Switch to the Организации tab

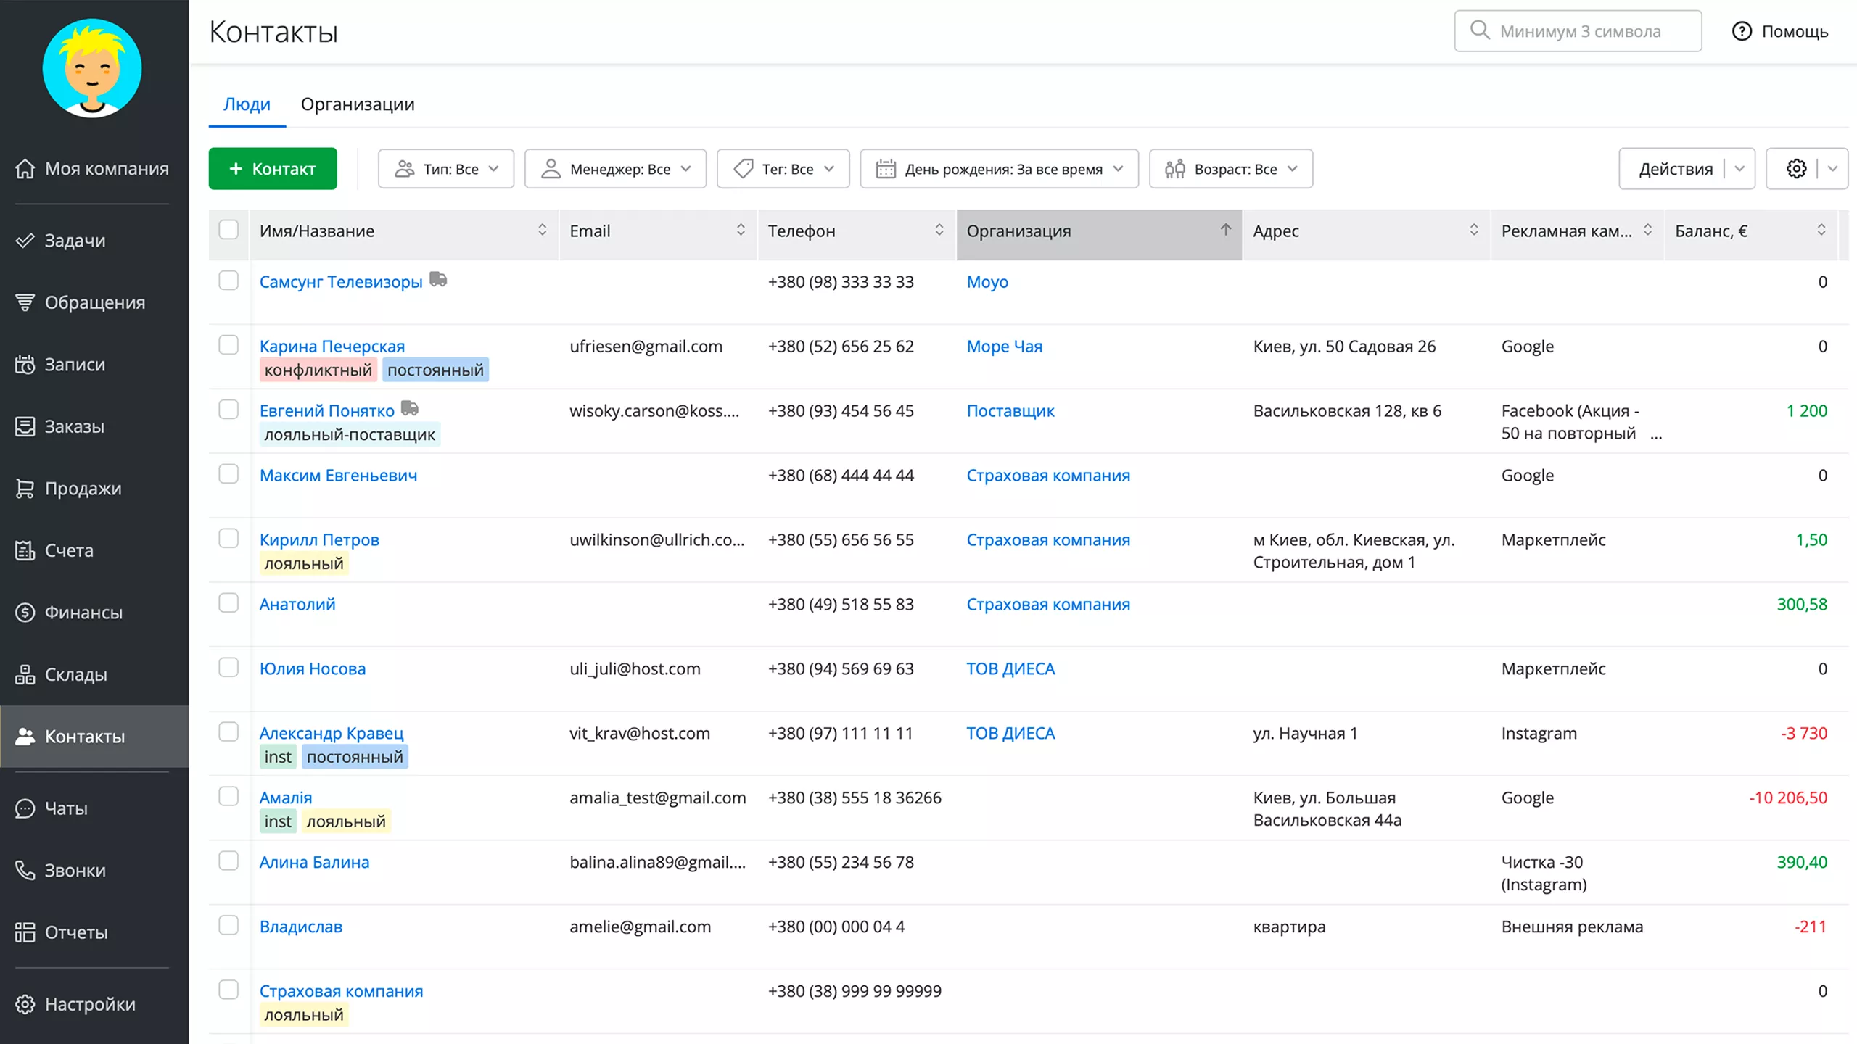pyautogui.click(x=358, y=104)
